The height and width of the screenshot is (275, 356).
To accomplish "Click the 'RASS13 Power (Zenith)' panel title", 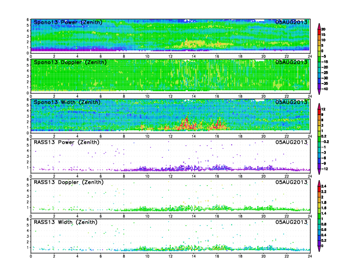I will click(x=66, y=142).
